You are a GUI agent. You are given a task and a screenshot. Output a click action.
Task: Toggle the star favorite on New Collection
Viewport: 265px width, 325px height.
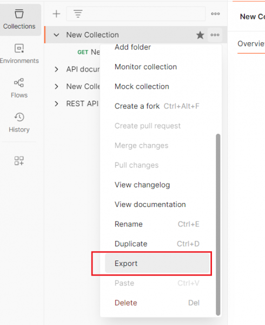tap(200, 35)
